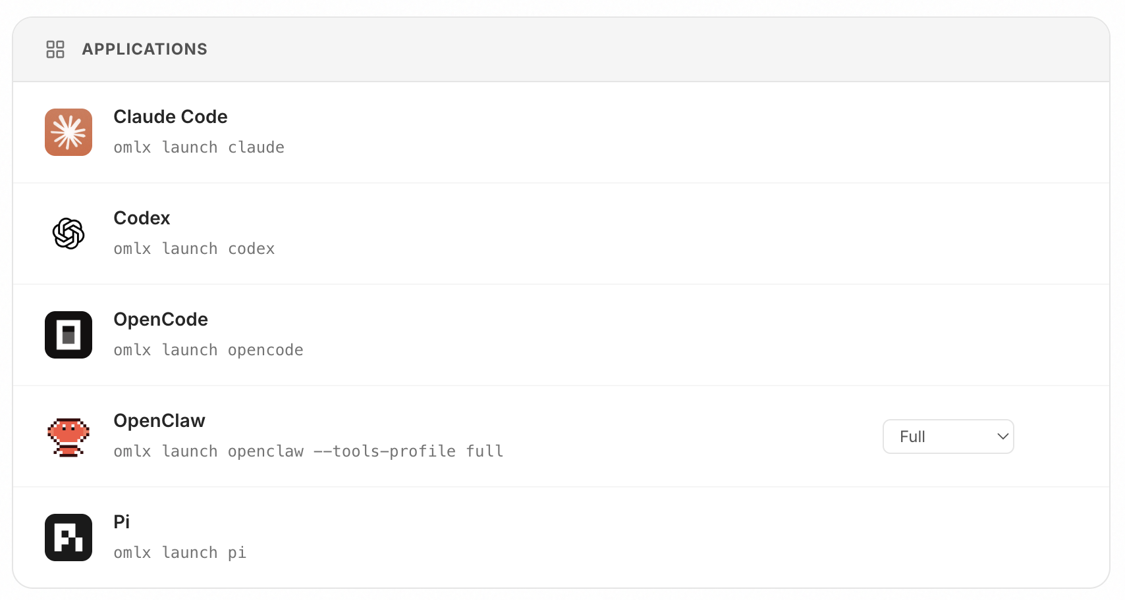The image size is (1125, 600).
Task: Click the Codex knot logo icon
Action: pyautogui.click(x=69, y=234)
